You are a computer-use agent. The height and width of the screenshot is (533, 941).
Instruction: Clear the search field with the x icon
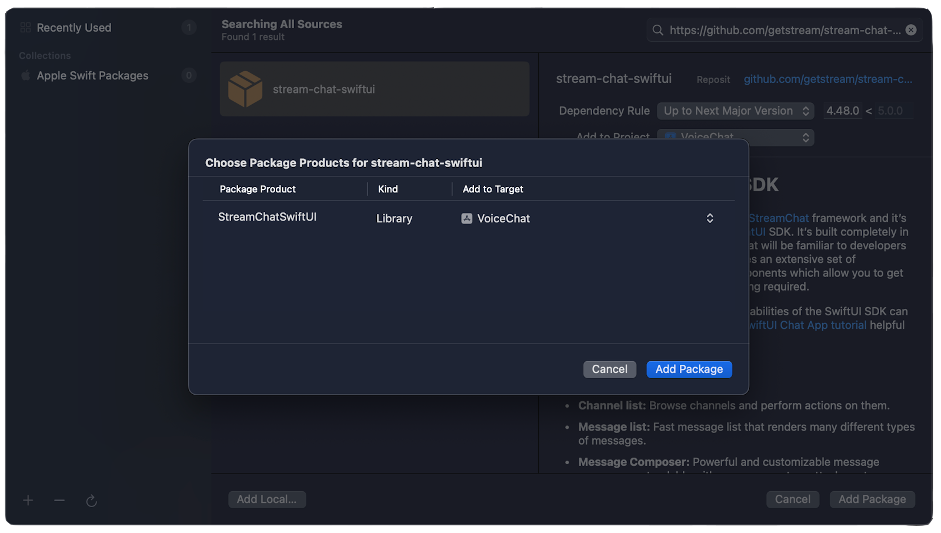pos(911,30)
